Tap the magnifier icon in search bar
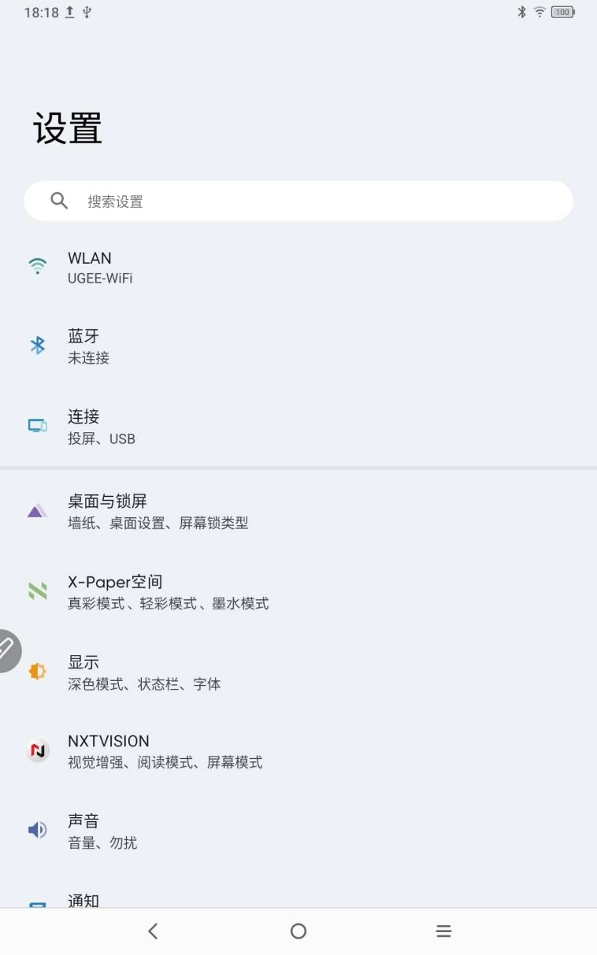This screenshot has height=955, width=597. pyautogui.click(x=59, y=201)
